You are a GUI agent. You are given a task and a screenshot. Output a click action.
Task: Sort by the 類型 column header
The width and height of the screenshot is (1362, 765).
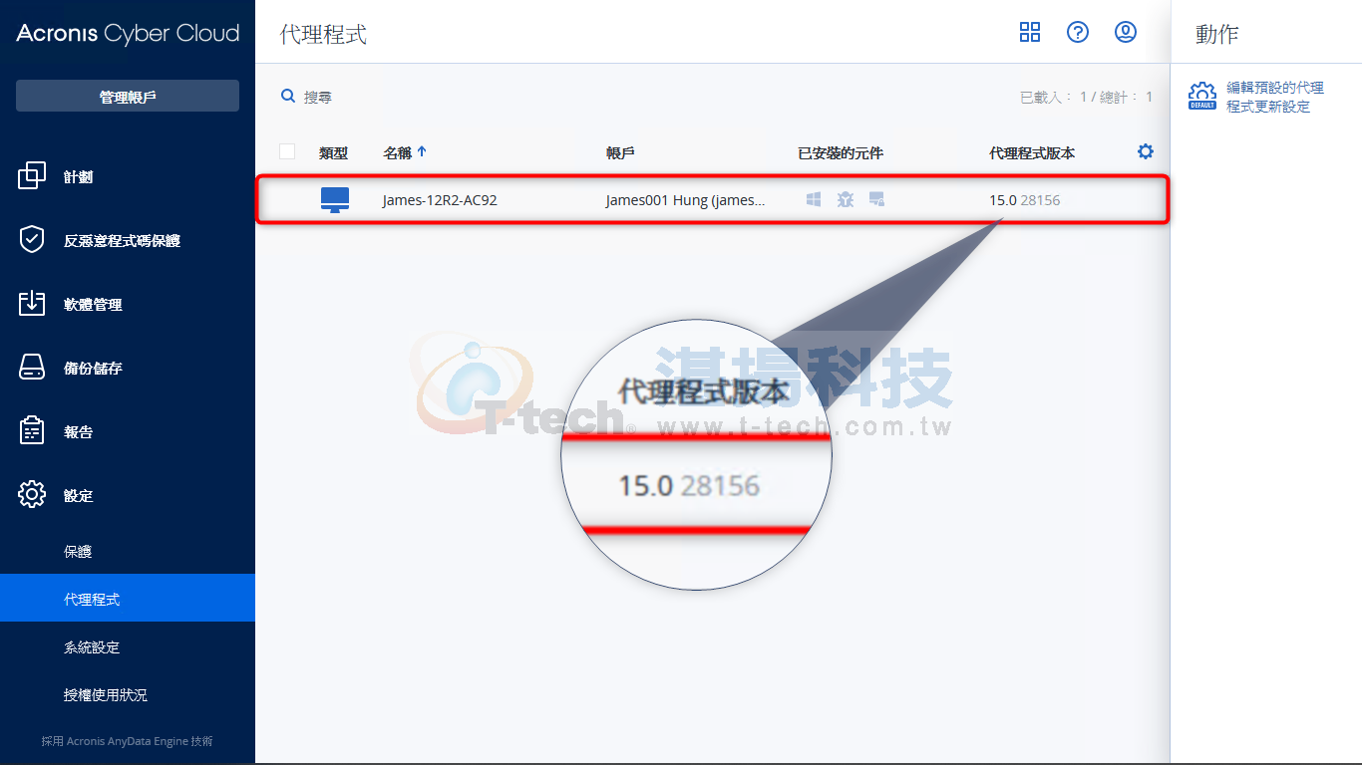pyautogui.click(x=333, y=152)
